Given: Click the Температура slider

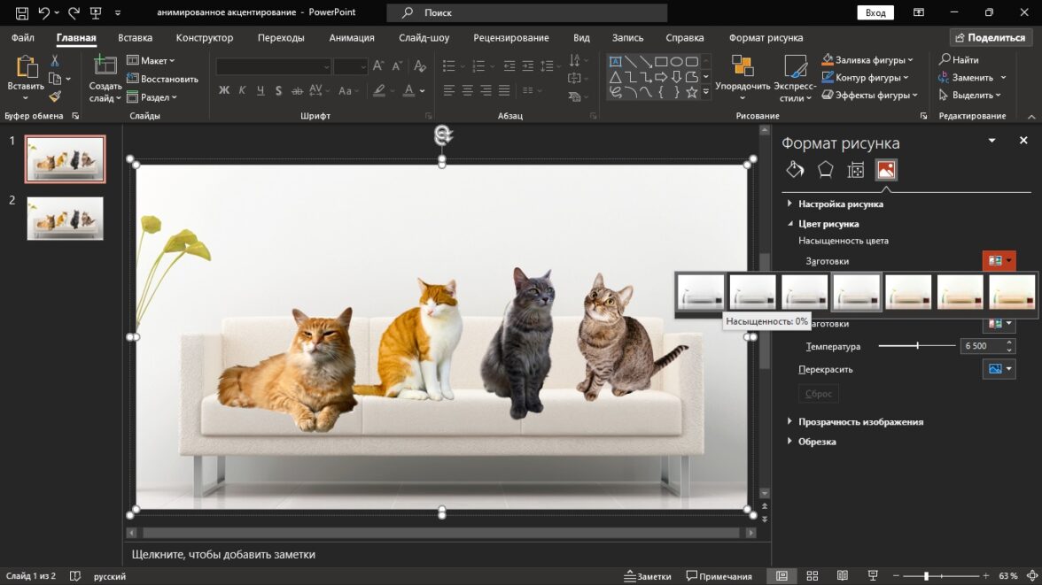Looking at the screenshot, I should coord(916,346).
